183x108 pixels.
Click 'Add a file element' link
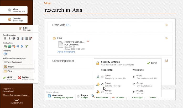[x=66, y=52]
